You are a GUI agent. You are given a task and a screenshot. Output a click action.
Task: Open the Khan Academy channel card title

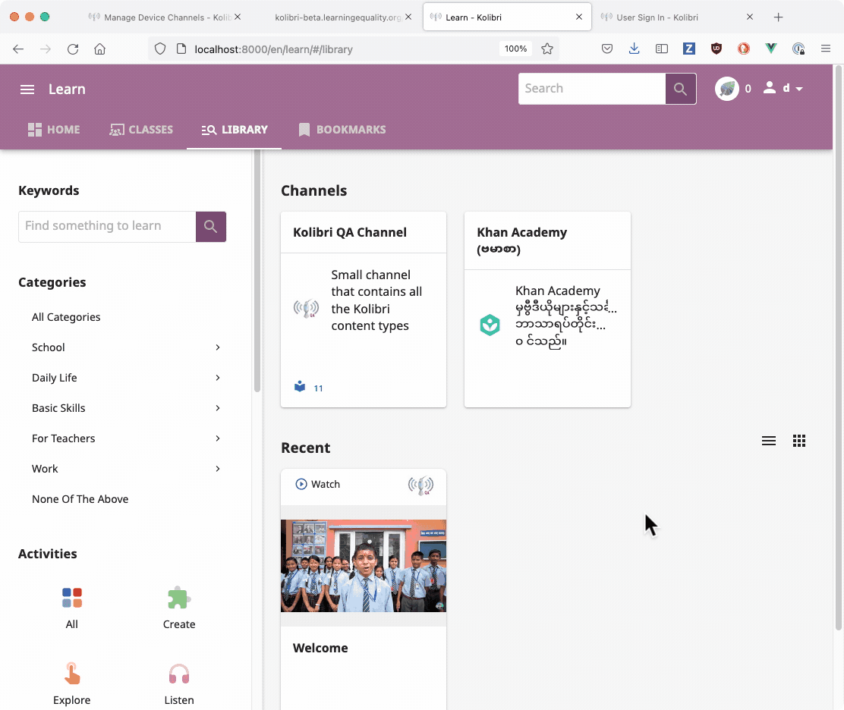[x=521, y=240]
